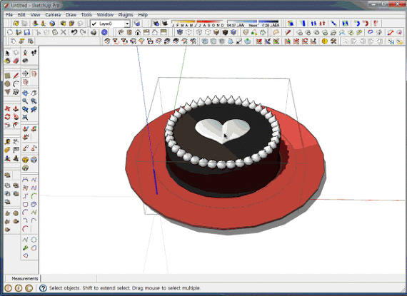The width and height of the screenshot is (407, 296).
Task: Select the Orbit camera tool
Action: (x=25, y=93)
